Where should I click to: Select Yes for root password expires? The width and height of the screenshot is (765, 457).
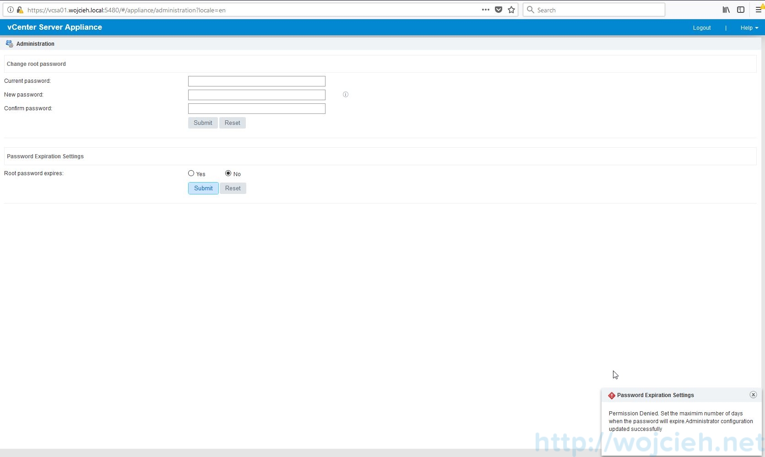click(x=191, y=173)
